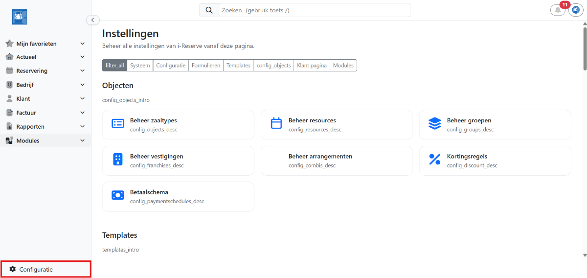Click the Kortingsregels percent icon

pyautogui.click(x=434, y=160)
